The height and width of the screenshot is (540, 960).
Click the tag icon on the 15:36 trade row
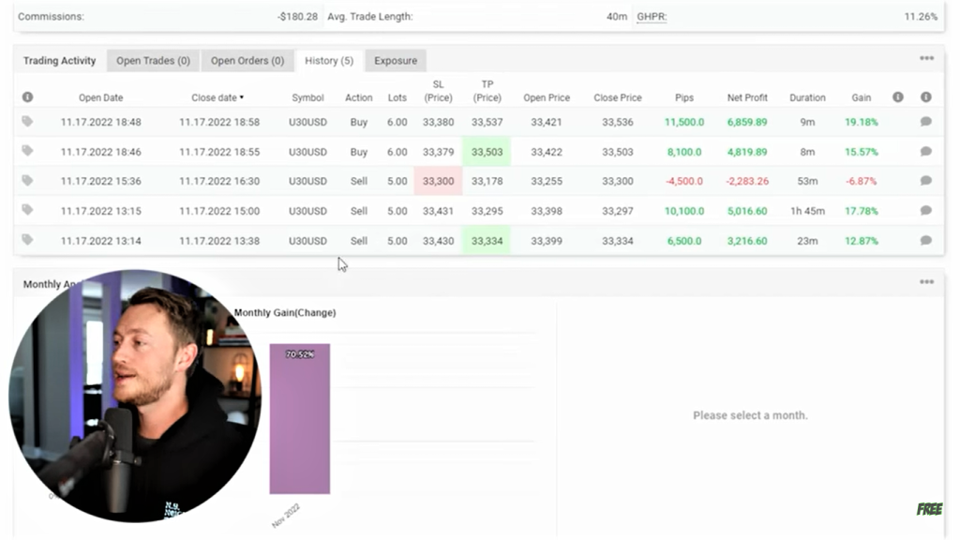pos(27,181)
